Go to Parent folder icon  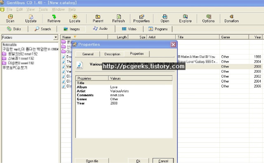pos(98,18)
